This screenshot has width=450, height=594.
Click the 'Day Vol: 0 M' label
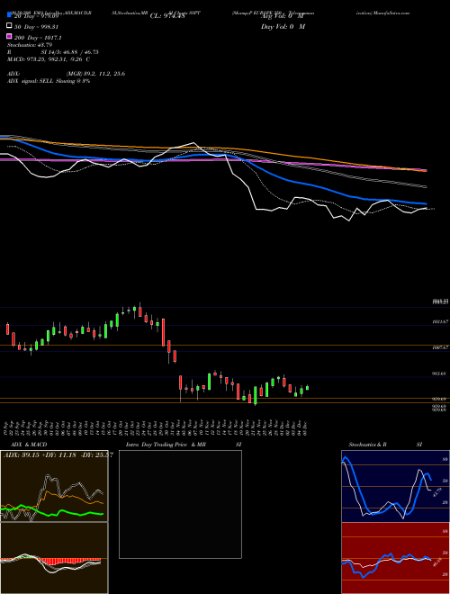click(283, 26)
